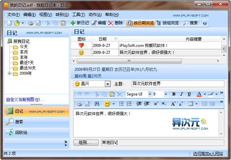Click the 图标 column header
The height and width of the screenshot is (160, 231).
click(82, 39)
